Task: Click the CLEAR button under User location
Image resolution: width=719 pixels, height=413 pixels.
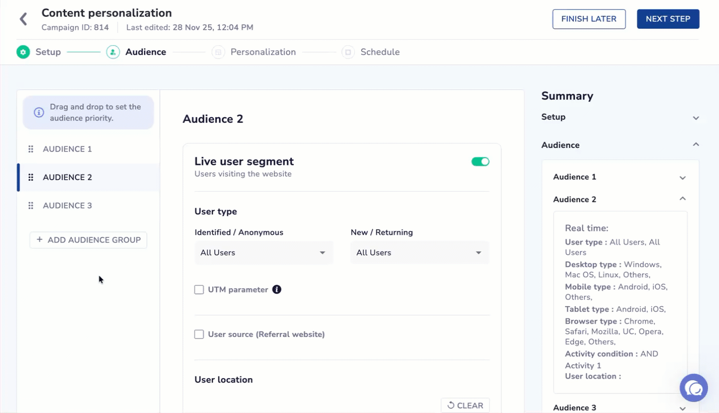Action: coord(465,405)
